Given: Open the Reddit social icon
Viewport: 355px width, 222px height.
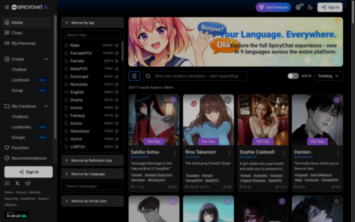Looking at the screenshot, I should point(28,184).
